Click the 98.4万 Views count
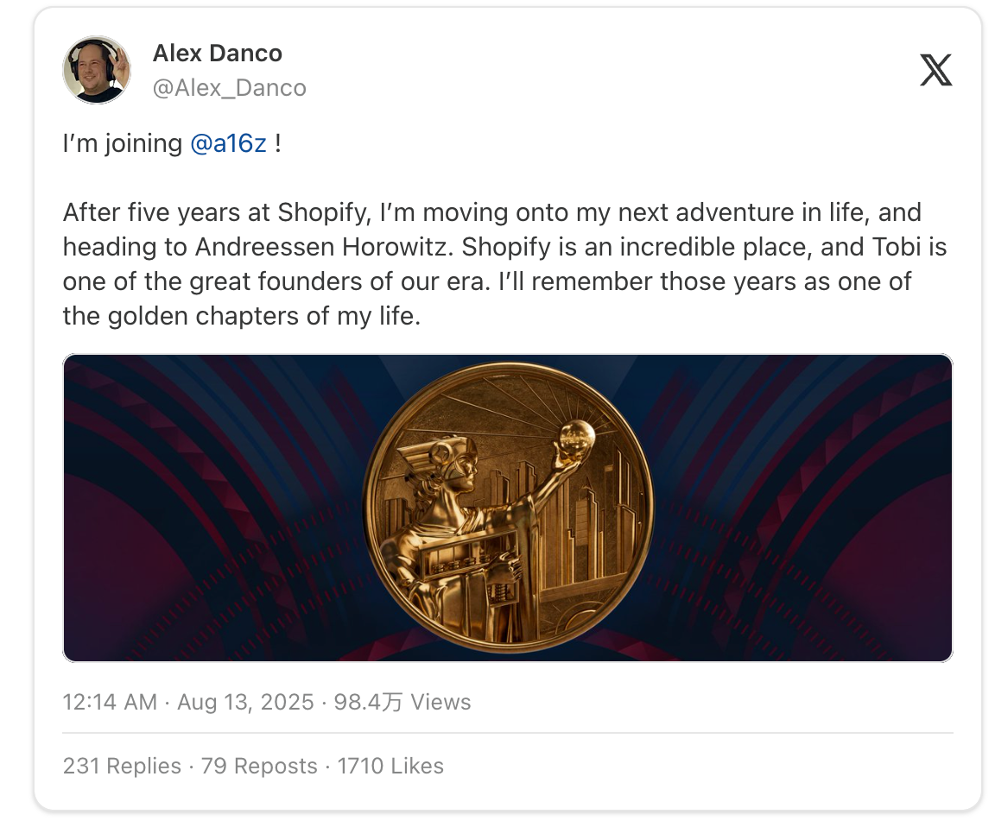 coord(402,702)
